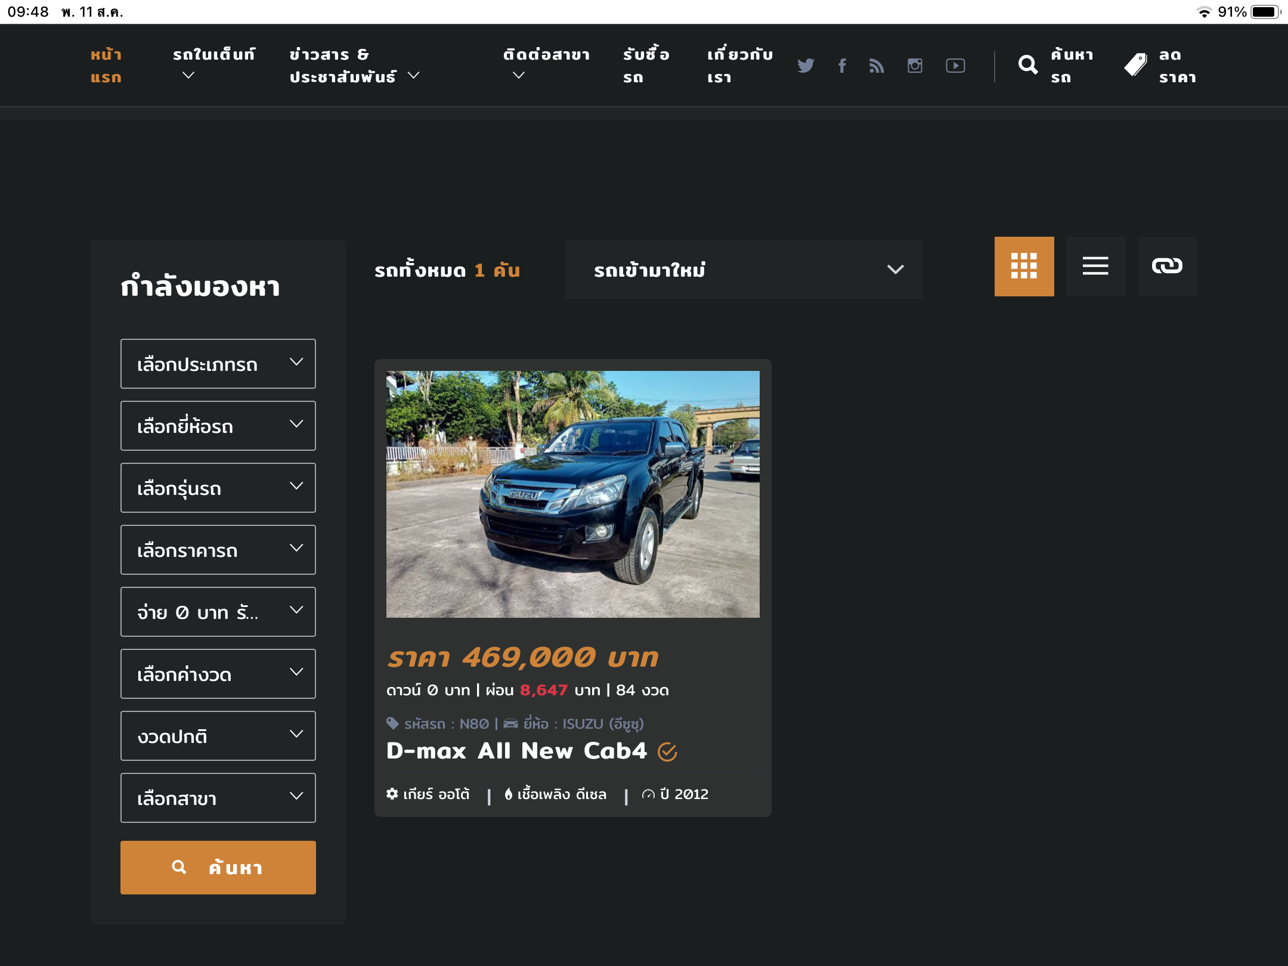Click the RSS feed icon

pyautogui.click(x=877, y=66)
